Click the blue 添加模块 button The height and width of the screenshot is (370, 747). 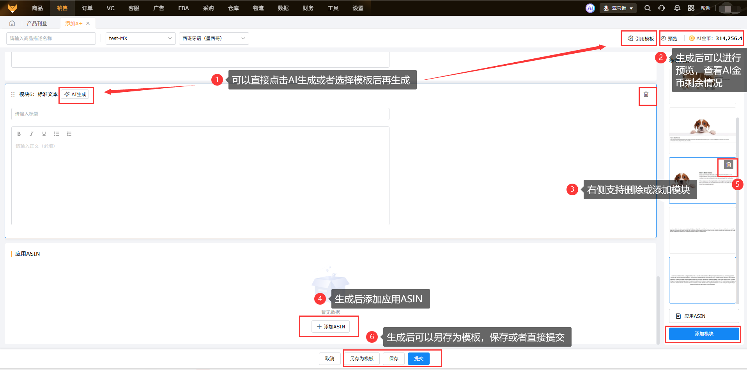(704, 334)
